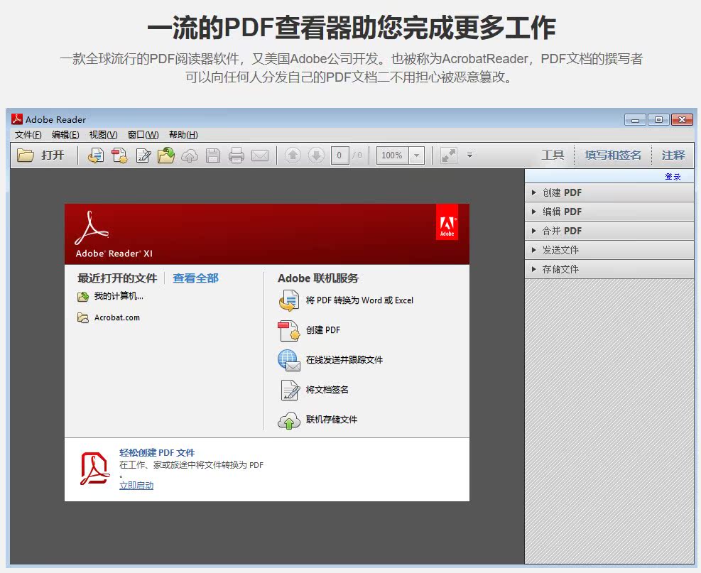Image resolution: width=701 pixels, height=573 pixels.
Task: Go to next page with down arrow icon
Action: pos(315,155)
